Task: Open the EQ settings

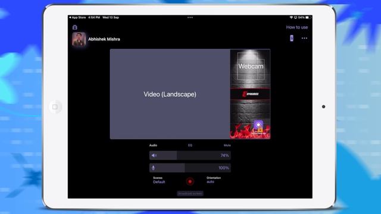Action: pyautogui.click(x=190, y=145)
